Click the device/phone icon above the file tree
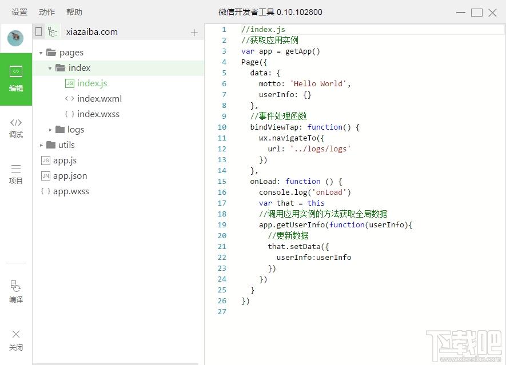This screenshot has height=365, width=506. [39, 31]
